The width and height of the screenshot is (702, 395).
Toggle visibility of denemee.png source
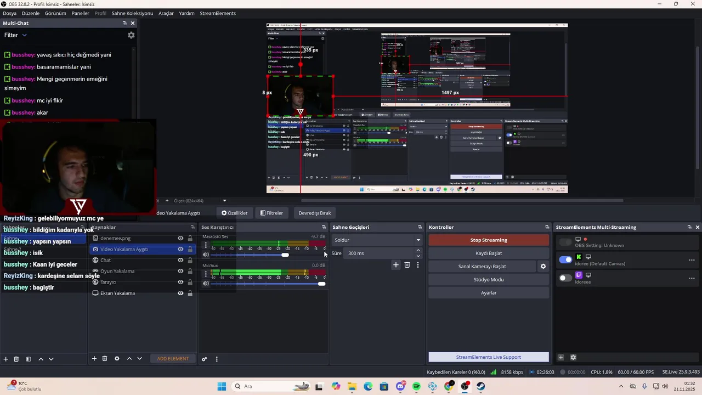180,238
